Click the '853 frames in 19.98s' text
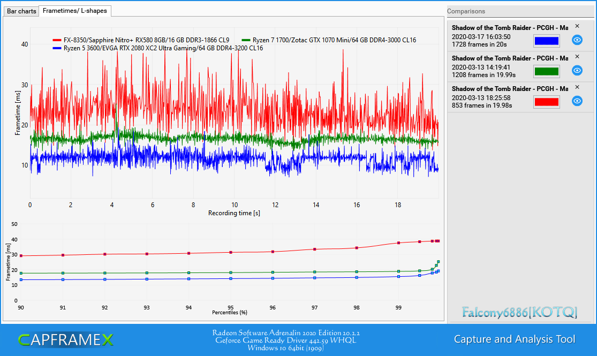Image resolution: width=597 pixels, height=356 pixels. coord(482,105)
